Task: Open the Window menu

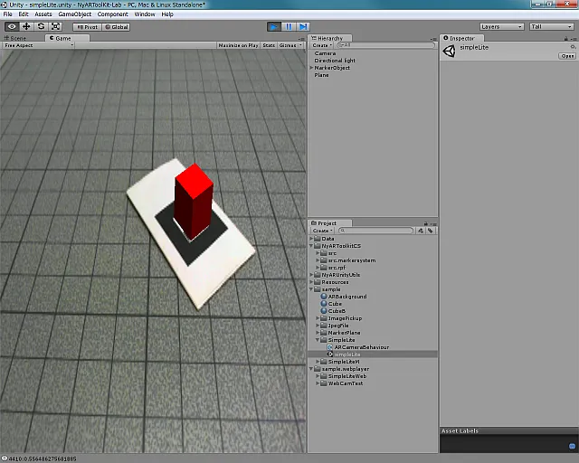Action: pyautogui.click(x=145, y=14)
